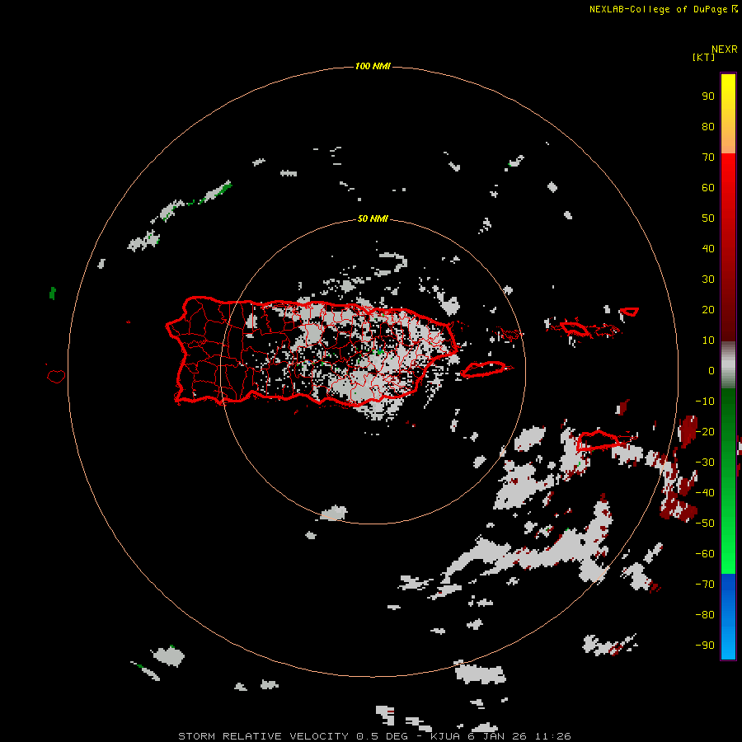Click the -90 value on the velocity scale
This screenshot has width=742, height=742.
click(x=705, y=646)
